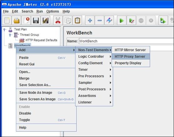The image size is (174, 137).
Task: Expand all nodes with plus icon
Action: point(90,20)
